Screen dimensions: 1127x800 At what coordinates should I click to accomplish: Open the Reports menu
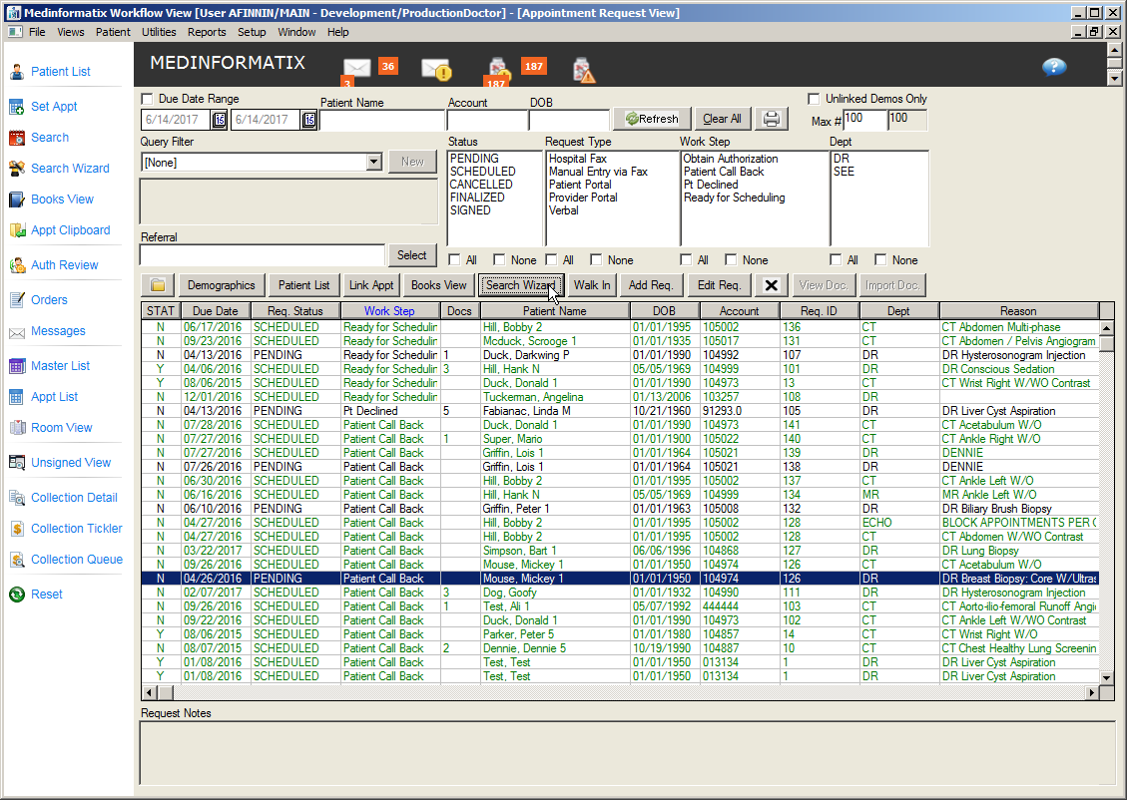pyautogui.click(x=207, y=31)
